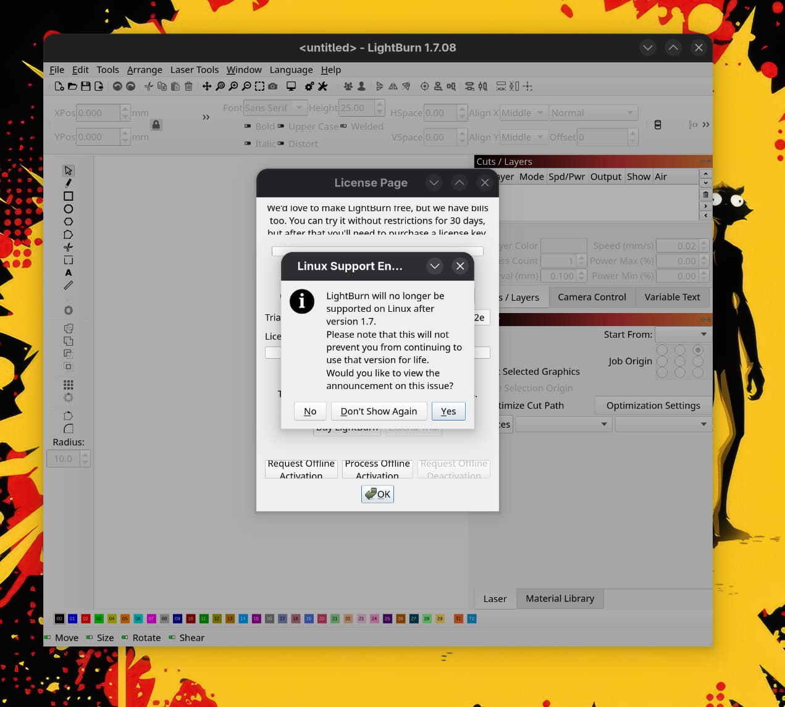Image resolution: width=785 pixels, height=707 pixels.
Task: Toggle the Rotate switch in status bar
Action: click(125, 637)
